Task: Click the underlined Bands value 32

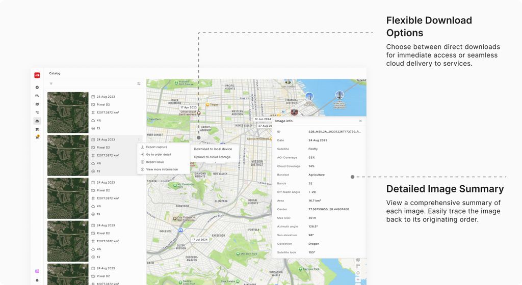Action: pos(310,183)
